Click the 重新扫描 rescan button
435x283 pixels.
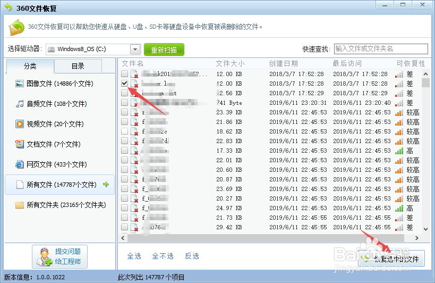tap(164, 49)
